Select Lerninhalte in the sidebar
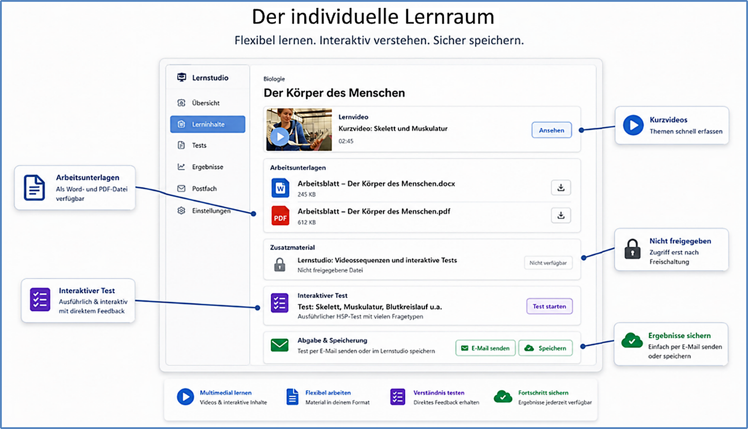The image size is (748, 429). [x=208, y=124]
